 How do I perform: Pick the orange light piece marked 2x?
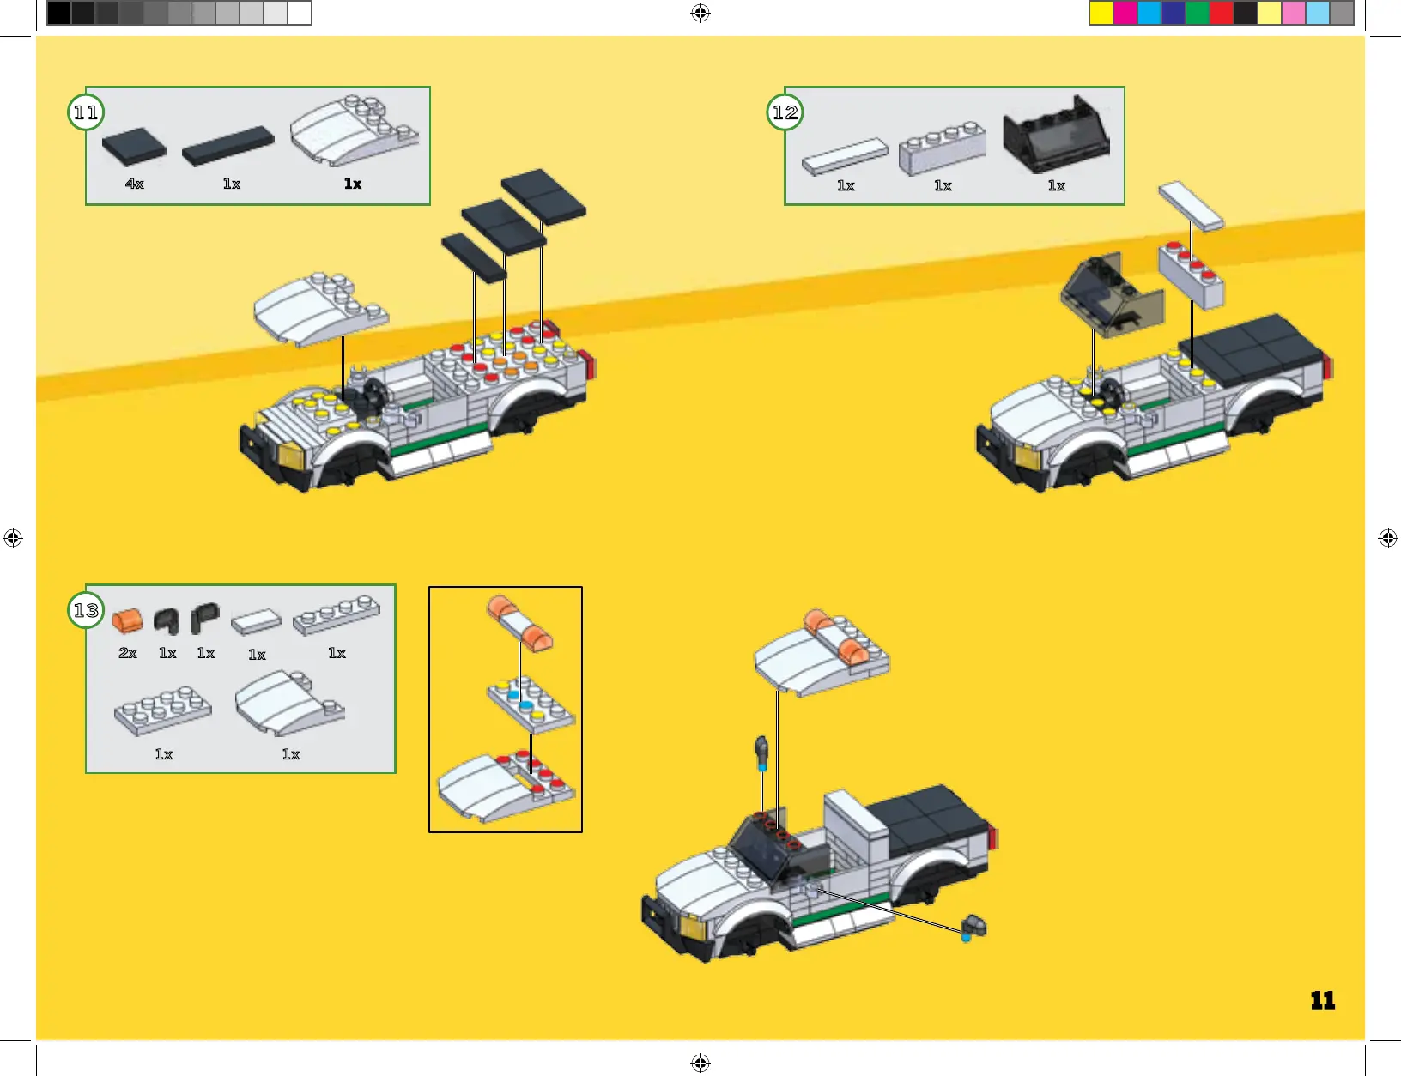[127, 620]
